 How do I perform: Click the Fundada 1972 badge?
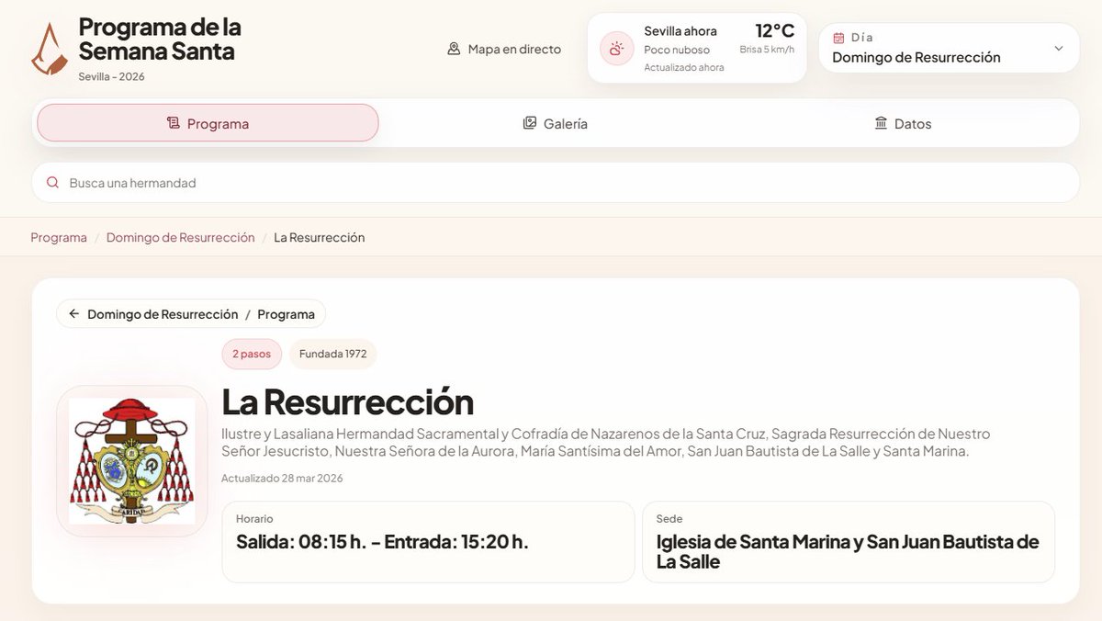[x=333, y=354]
